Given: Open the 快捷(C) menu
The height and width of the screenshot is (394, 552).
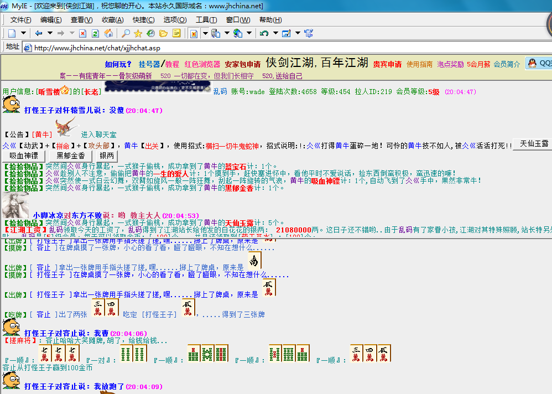Looking at the screenshot, I should click(143, 20).
